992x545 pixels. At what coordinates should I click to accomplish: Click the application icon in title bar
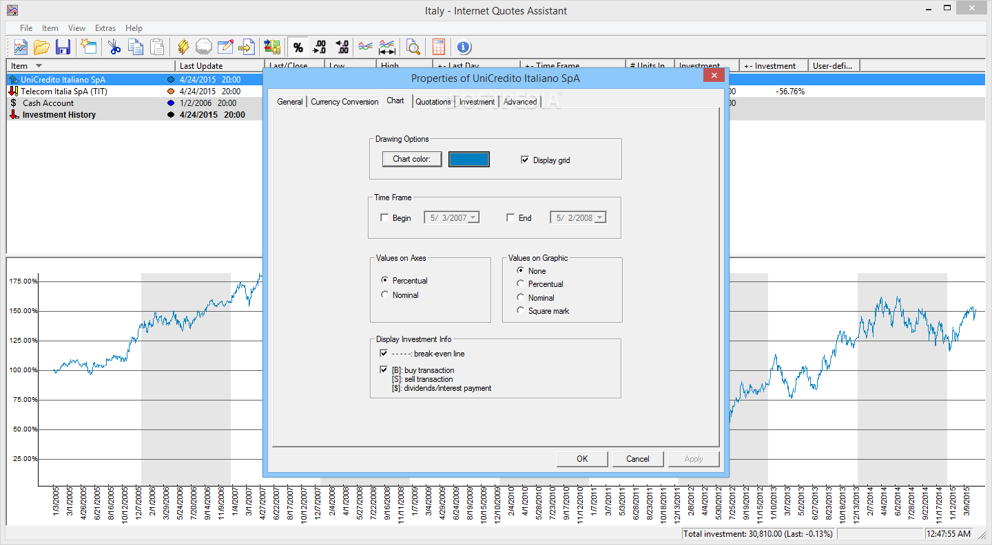tap(12, 10)
